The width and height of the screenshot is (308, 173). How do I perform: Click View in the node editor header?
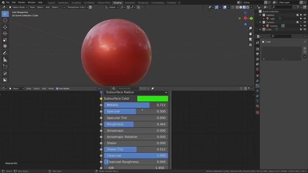pyautogui.click(x=29, y=88)
